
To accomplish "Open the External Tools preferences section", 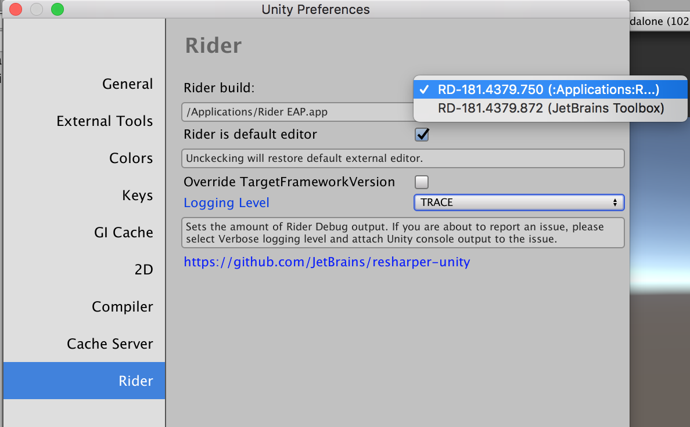I will tap(105, 121).
